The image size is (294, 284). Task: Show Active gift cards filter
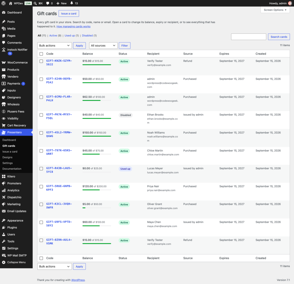click(53, 35)
